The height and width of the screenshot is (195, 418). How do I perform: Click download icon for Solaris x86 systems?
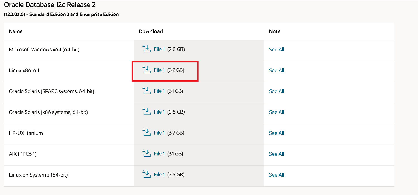pyautogui.click(x=146, y=112)
